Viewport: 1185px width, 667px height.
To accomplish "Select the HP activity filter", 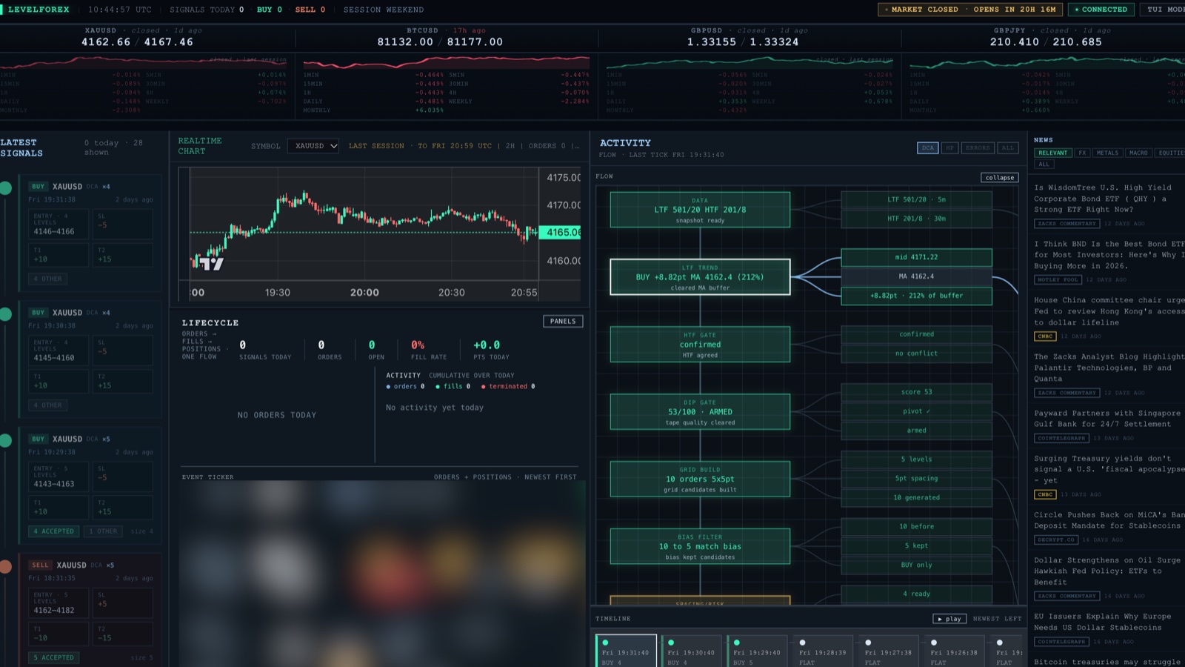I will click(949, 148).
